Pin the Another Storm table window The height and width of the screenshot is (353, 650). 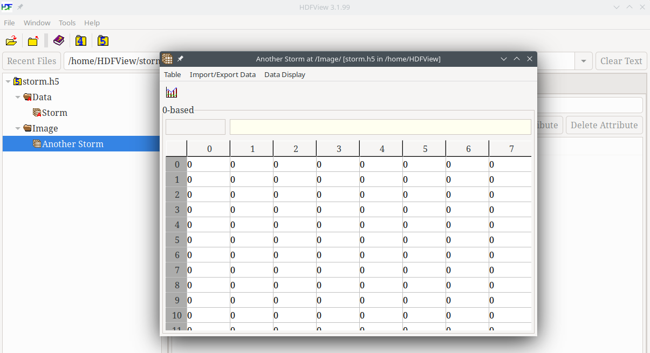(181, 59)
